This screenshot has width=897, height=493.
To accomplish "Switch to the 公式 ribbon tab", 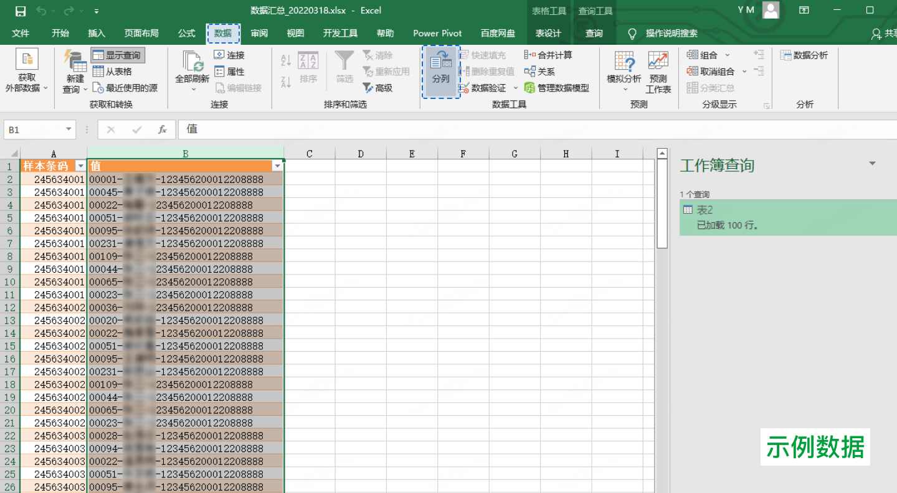I will [186, 33].
